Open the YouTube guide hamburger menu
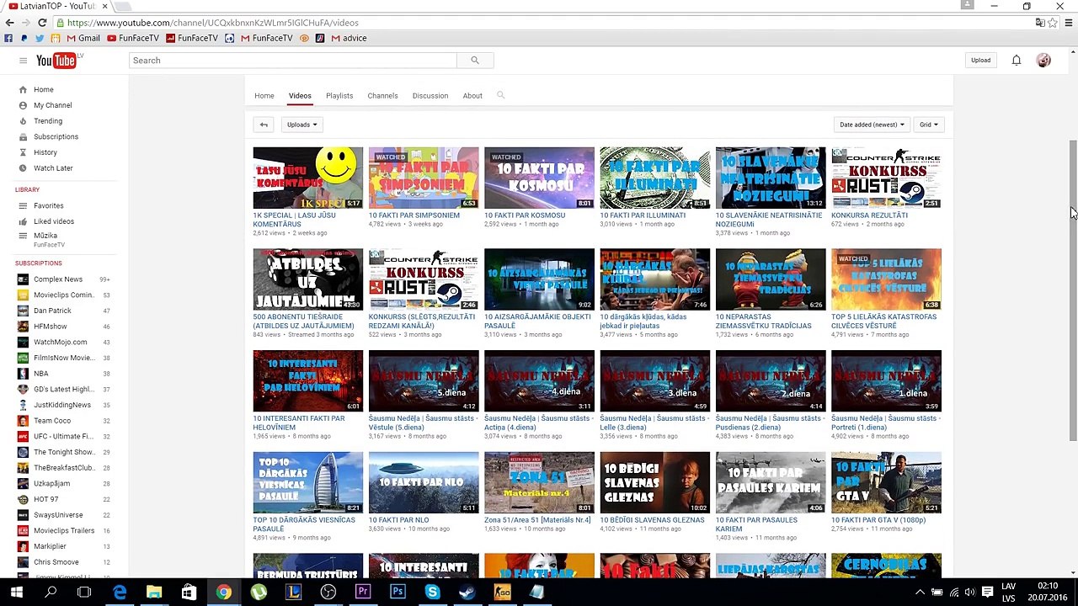 [x=23, y=61]
